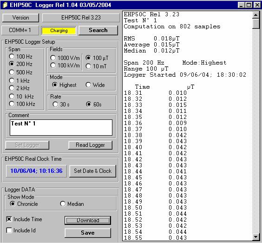Click the disabled Set Logger button
262x243 pixels.
pos(27,145)
